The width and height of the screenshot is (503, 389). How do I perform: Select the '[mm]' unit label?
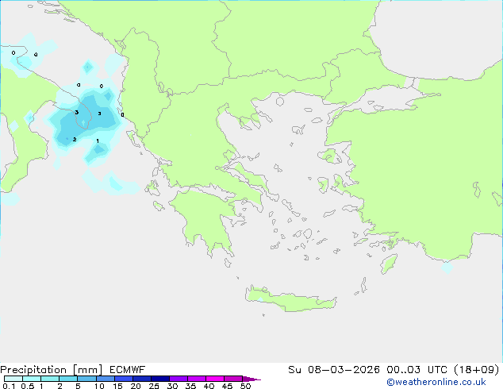coord(87,370)
